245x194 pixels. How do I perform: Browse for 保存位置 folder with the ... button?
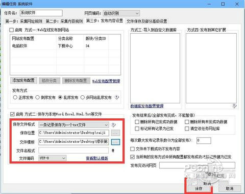pyautogui.click(x=115, y=133)
